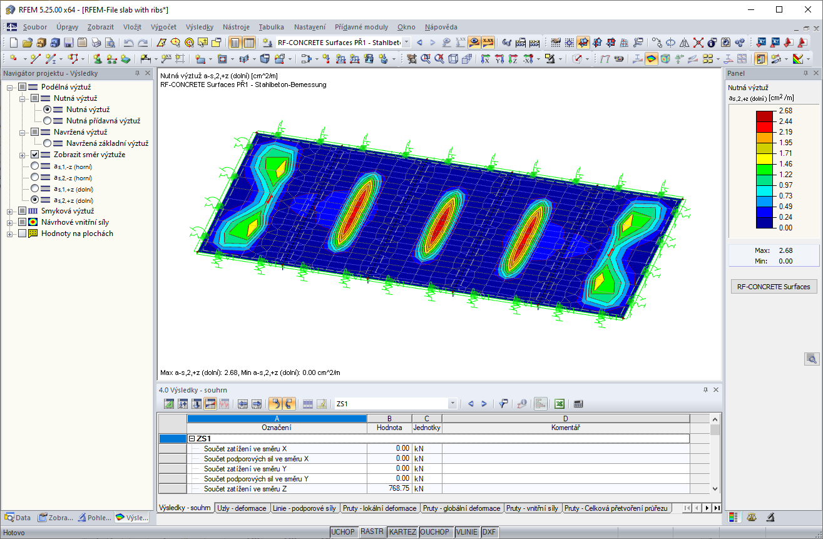The image size is (823, 539).
Task: Show the next result case arrow
Action: tap(432, 43)
